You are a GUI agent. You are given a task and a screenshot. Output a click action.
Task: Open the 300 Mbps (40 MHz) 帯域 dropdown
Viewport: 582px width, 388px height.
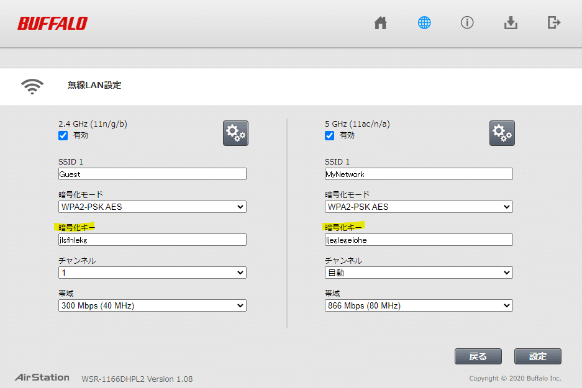tap(152, 305)
